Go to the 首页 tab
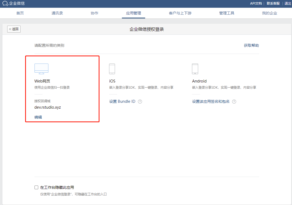Image resolution: width=292 pixels, height=205 pixels. tap(20, 13)
